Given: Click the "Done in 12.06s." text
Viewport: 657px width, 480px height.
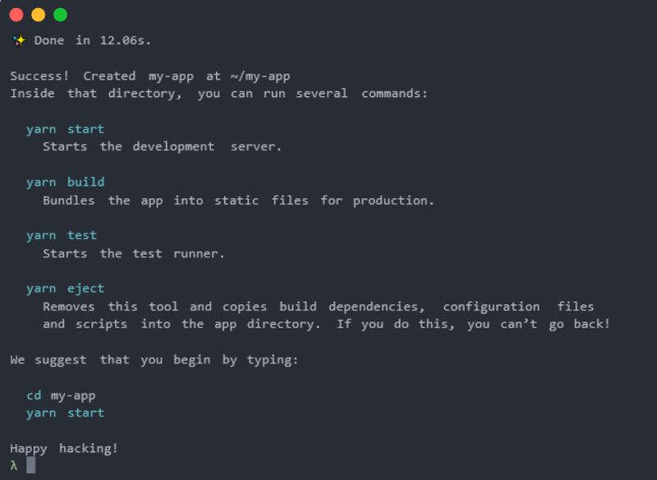Looking at the screenshot, I should pos(93,40).
